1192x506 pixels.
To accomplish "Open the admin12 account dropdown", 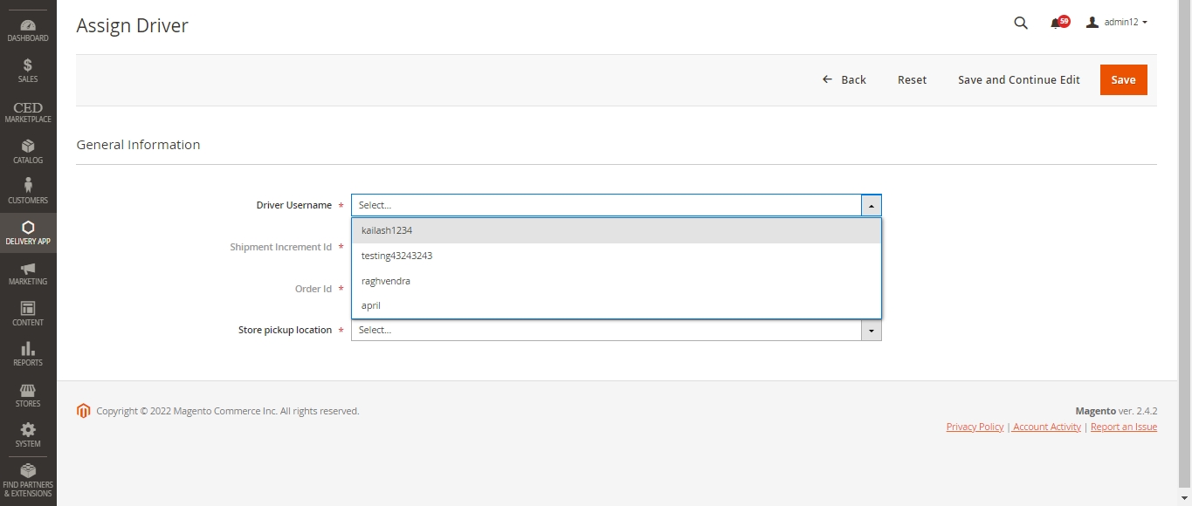I will (1116, 23).
